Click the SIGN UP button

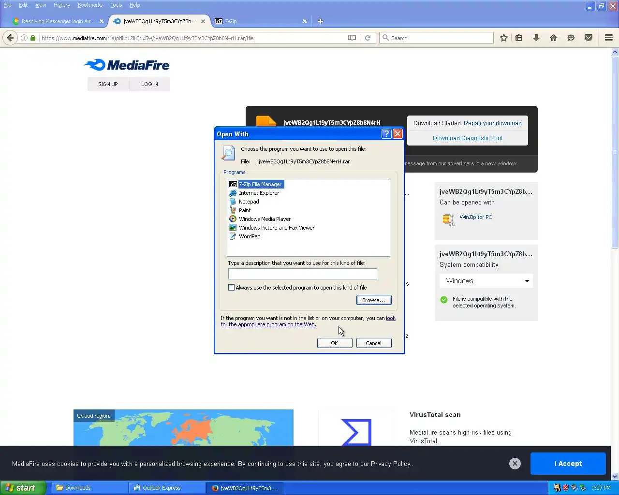(x=108, y=84)
